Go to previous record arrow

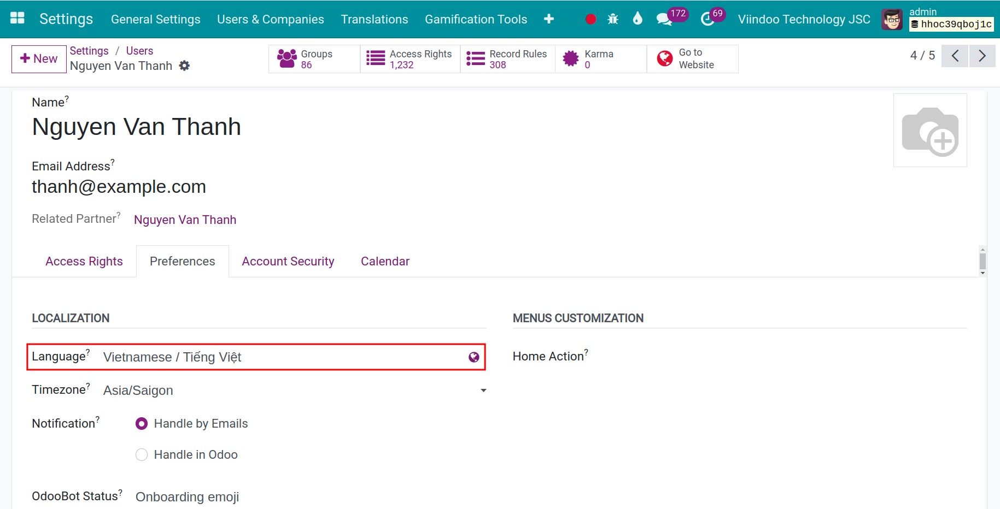(x=955, y=56)
